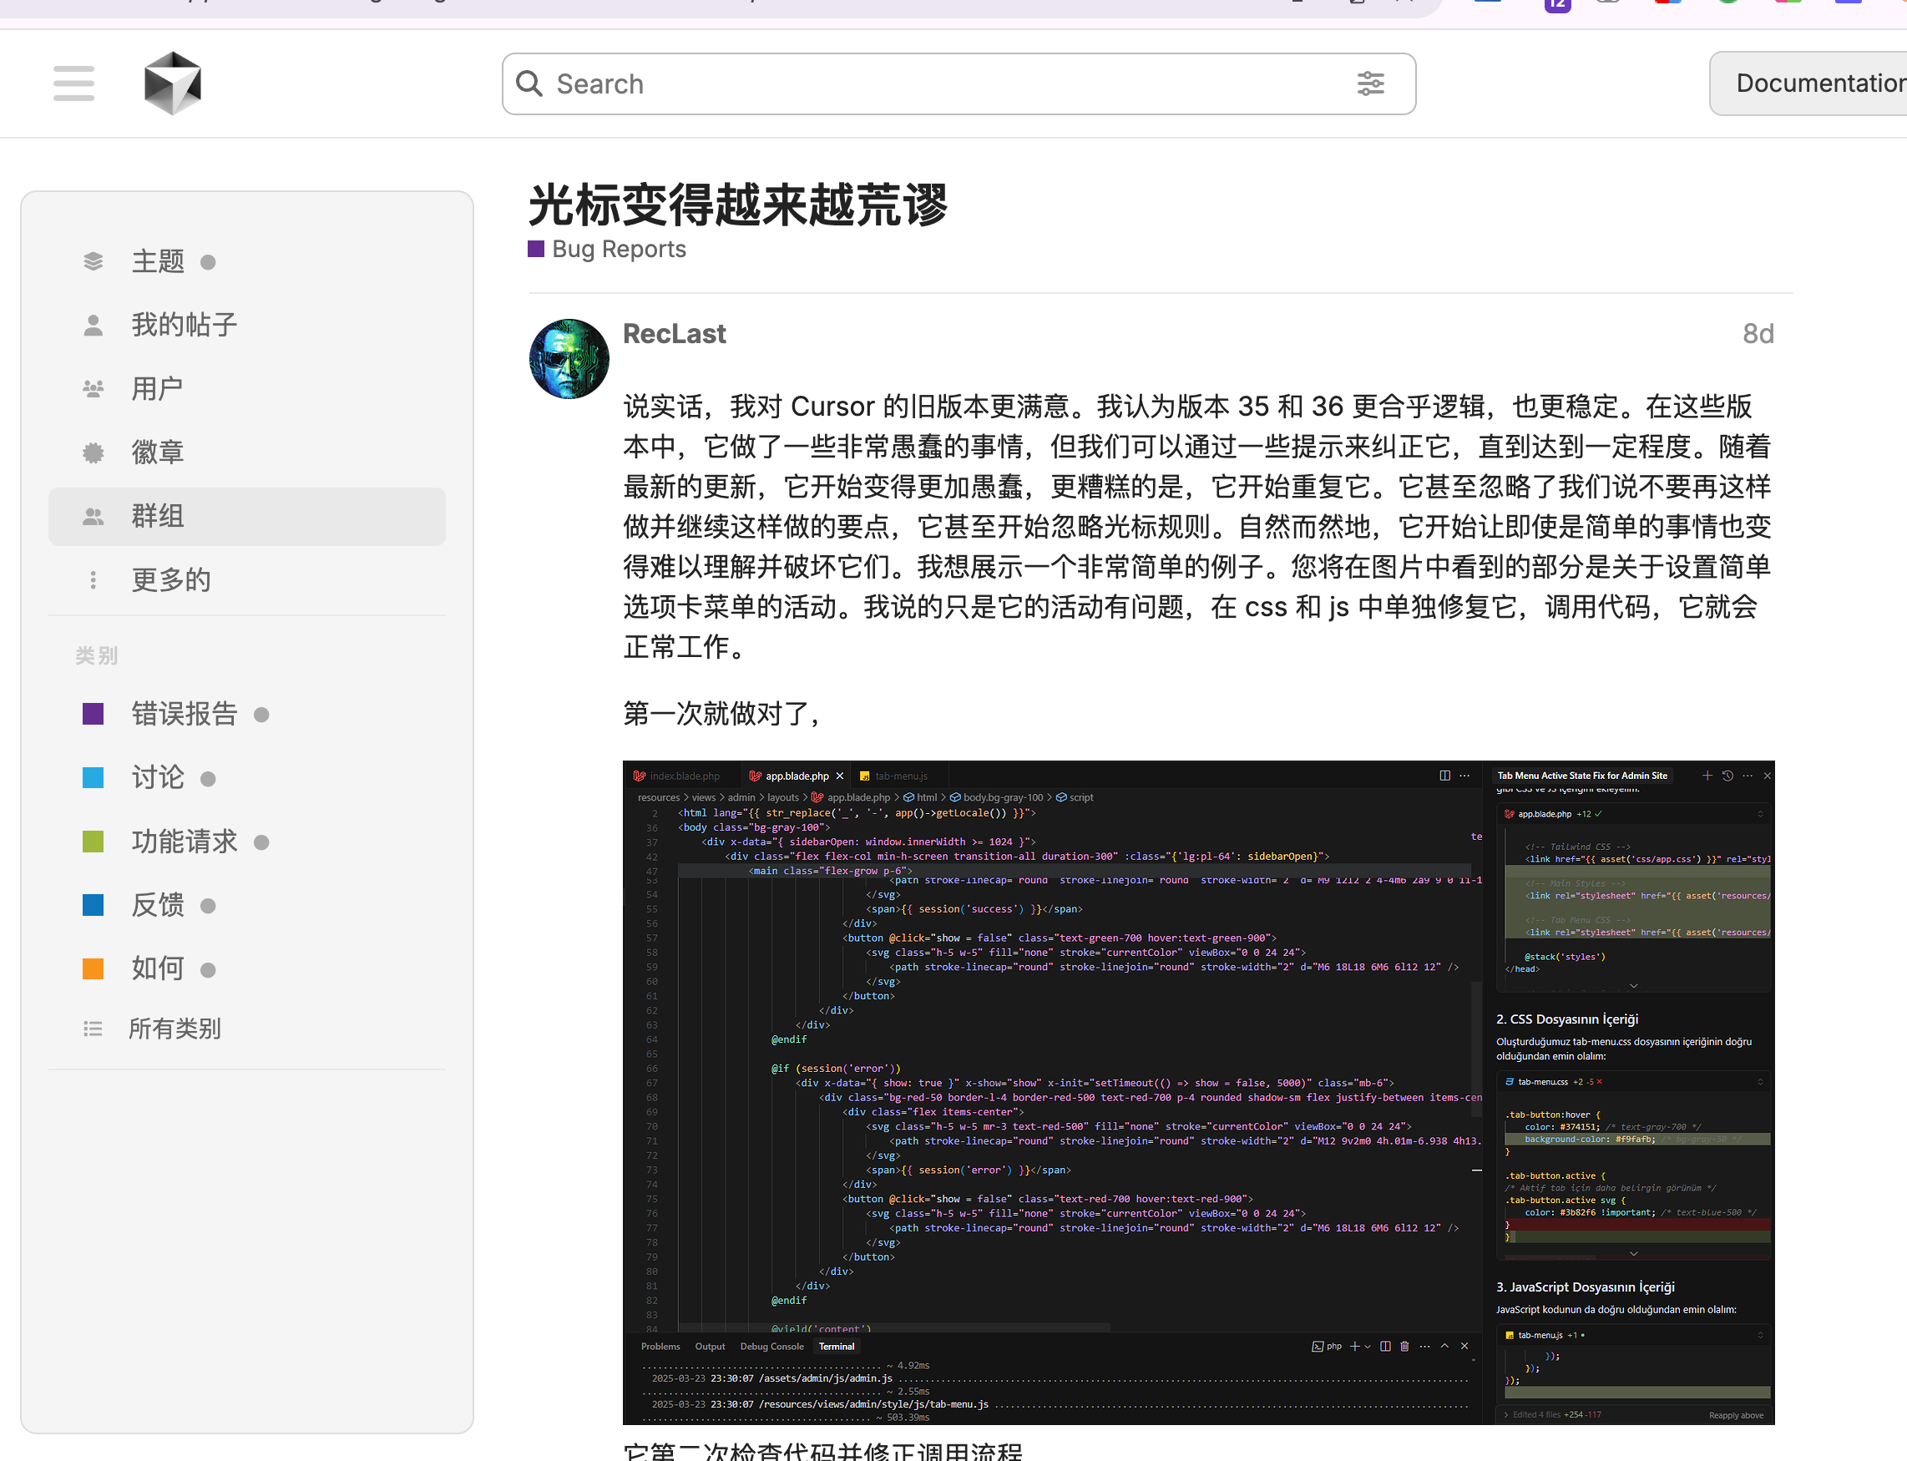
Task: Open 主题 topics from the sidebar
Action: coord(158,262)
